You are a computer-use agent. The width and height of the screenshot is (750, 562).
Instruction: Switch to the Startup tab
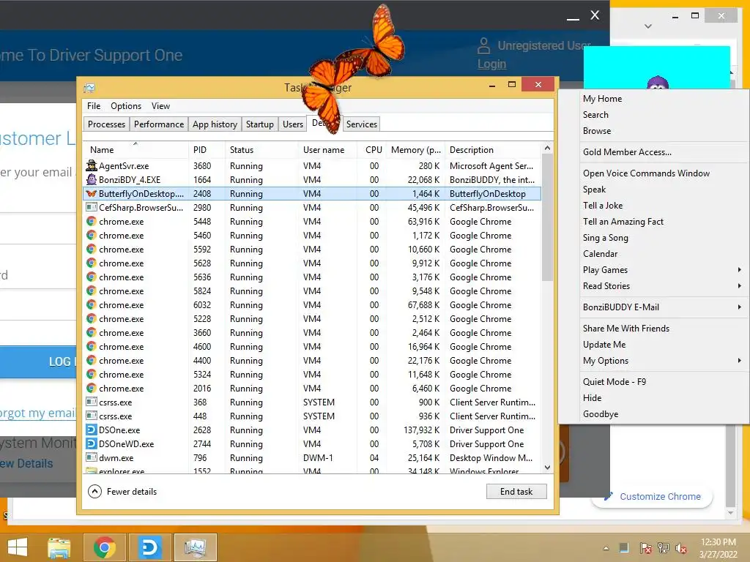click(260, 124)
